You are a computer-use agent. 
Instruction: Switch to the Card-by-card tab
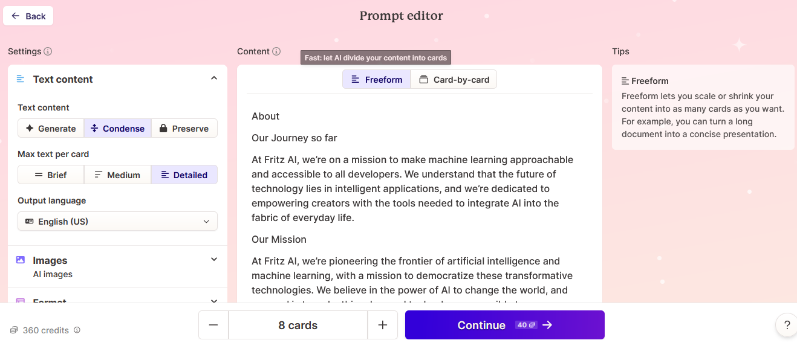[x=454, y=79]
